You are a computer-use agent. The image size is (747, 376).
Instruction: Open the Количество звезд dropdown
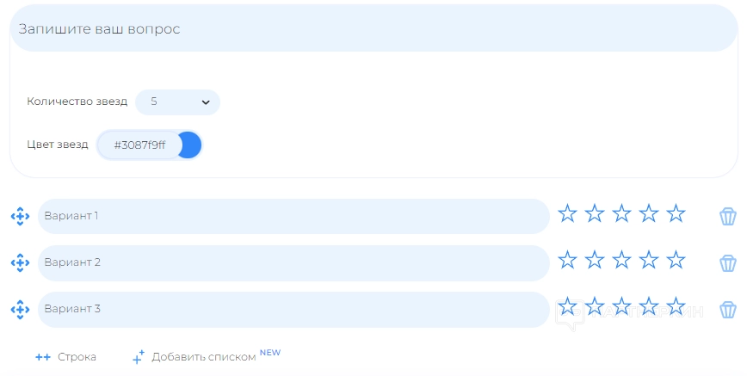pyautogui.click(x=178, y=102)
